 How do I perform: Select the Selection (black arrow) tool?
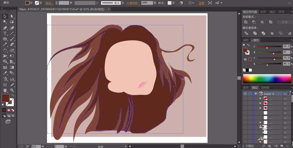click(x=5, y=16)
